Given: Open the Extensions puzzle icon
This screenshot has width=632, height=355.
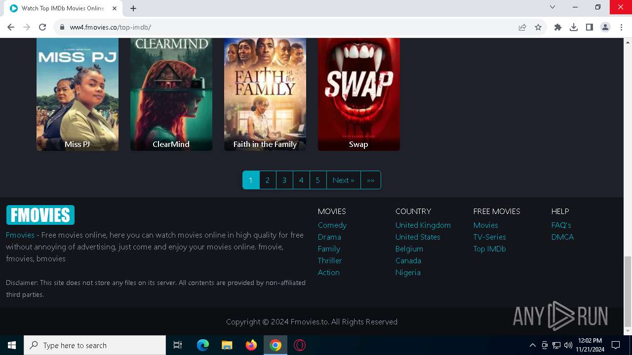Looking at the screenshot, I should click(558, 27).
